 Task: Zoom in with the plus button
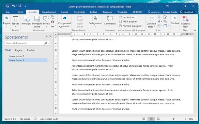[x=185, y=119]
